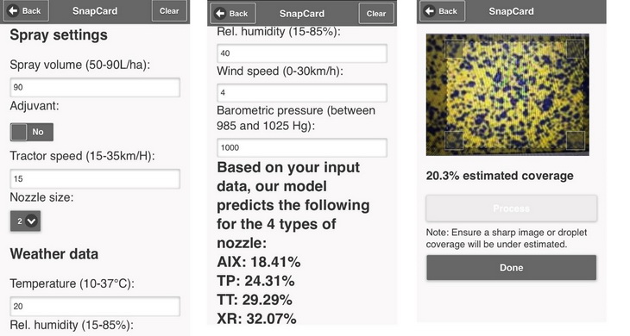
Task: Clear the Spray settings form
Action: pos(169,11)
